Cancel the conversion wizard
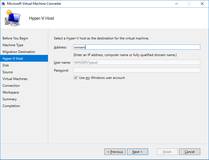Image resolution: width=209 pixels, height=160 pixels. pyautogui.click(x=190, y=152)
